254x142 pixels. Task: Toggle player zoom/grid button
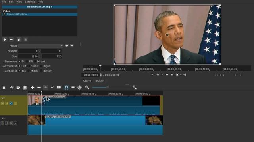pyautogui.click(x=177, y=75)
